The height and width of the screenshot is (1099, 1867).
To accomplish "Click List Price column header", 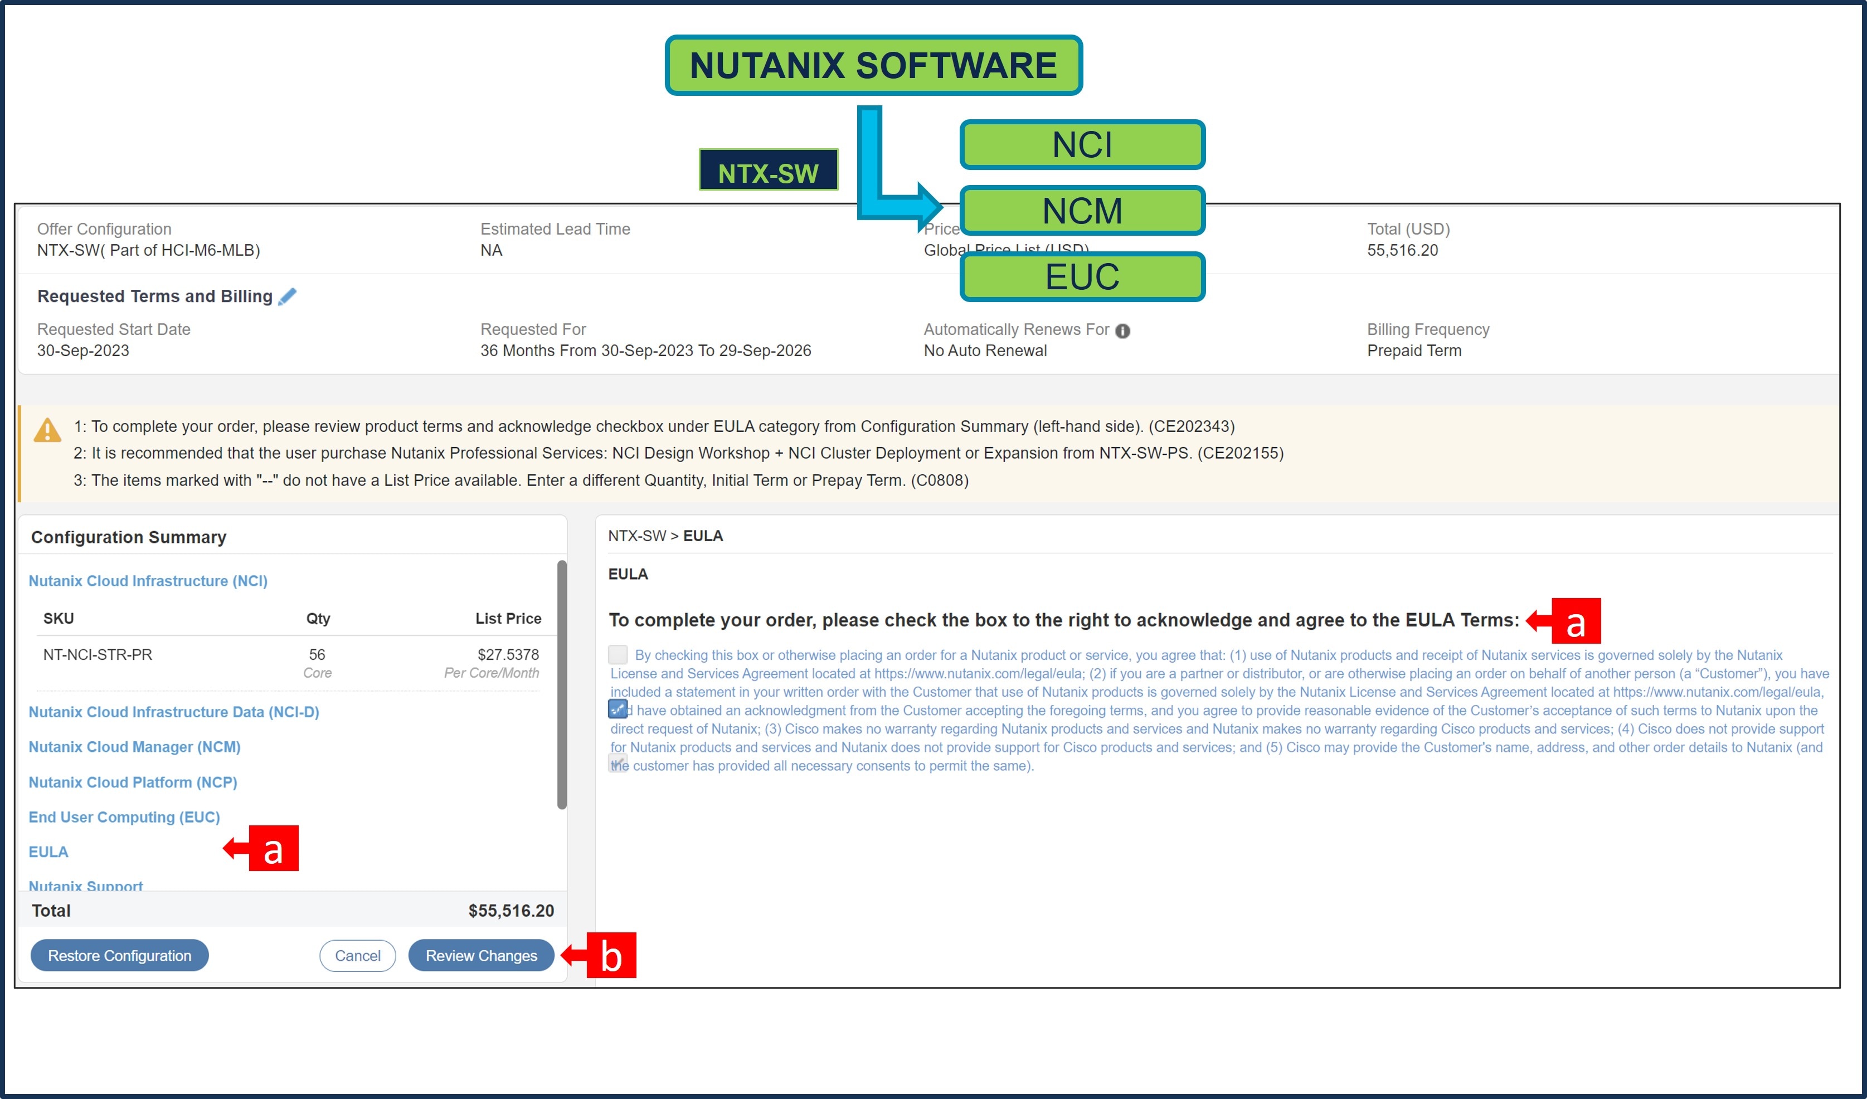I will click(508, 619).
